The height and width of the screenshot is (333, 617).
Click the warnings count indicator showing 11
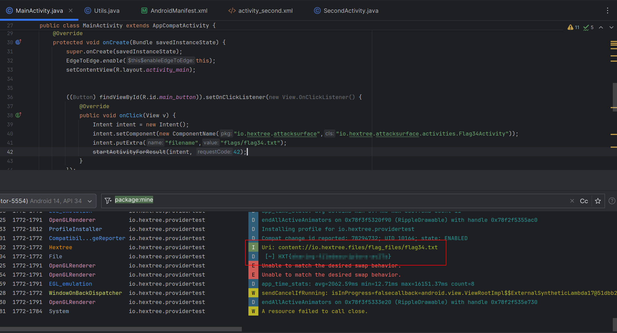tap(573, 27)
